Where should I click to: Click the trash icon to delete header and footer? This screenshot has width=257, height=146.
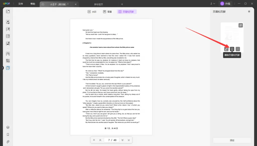pyautogui.click(x=232, y=49)
